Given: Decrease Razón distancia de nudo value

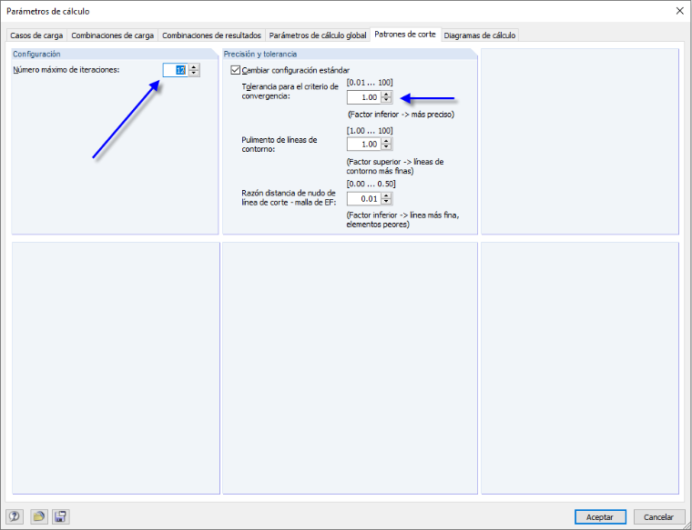Looking at the screenshot, I should [x=387, y=202].
